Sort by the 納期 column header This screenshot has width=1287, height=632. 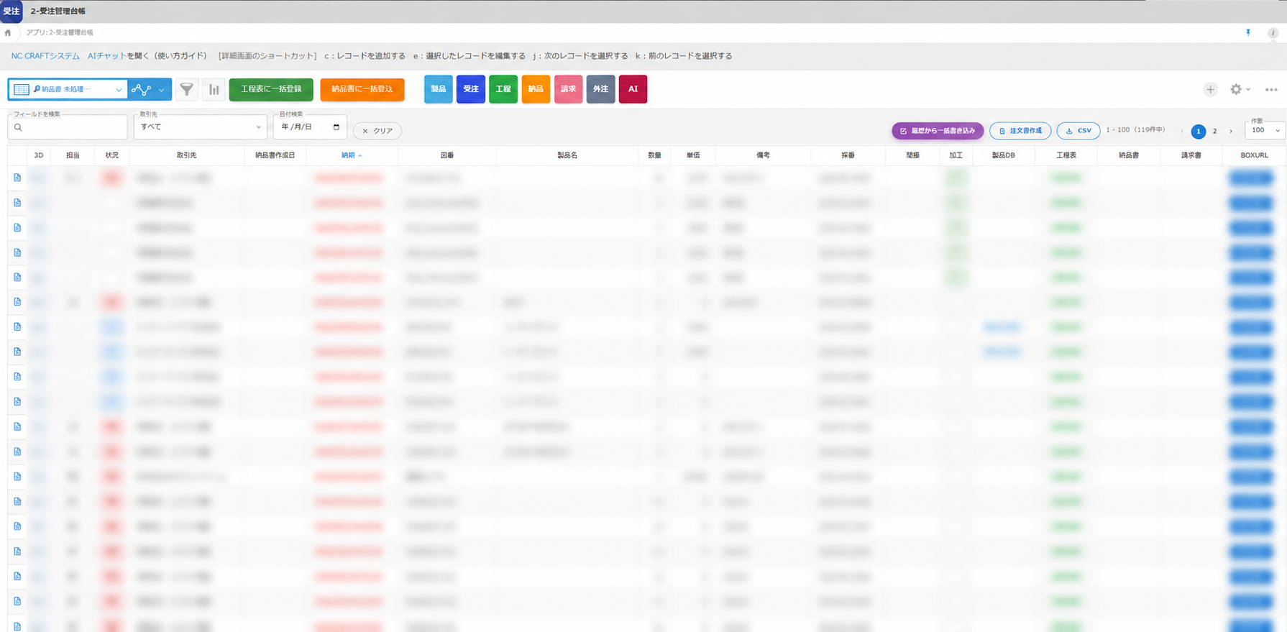click(352, 155)
